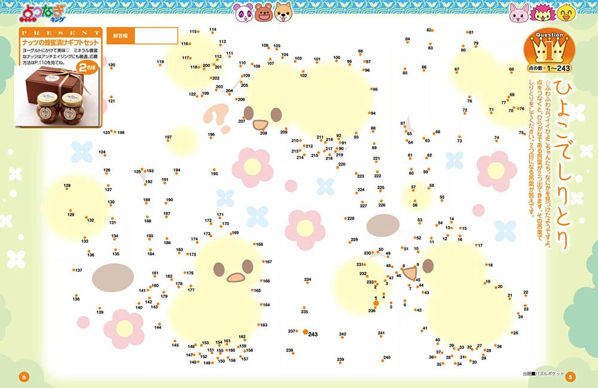
Task: Click the panda face icon in header
Action: [x=243, y=13]
